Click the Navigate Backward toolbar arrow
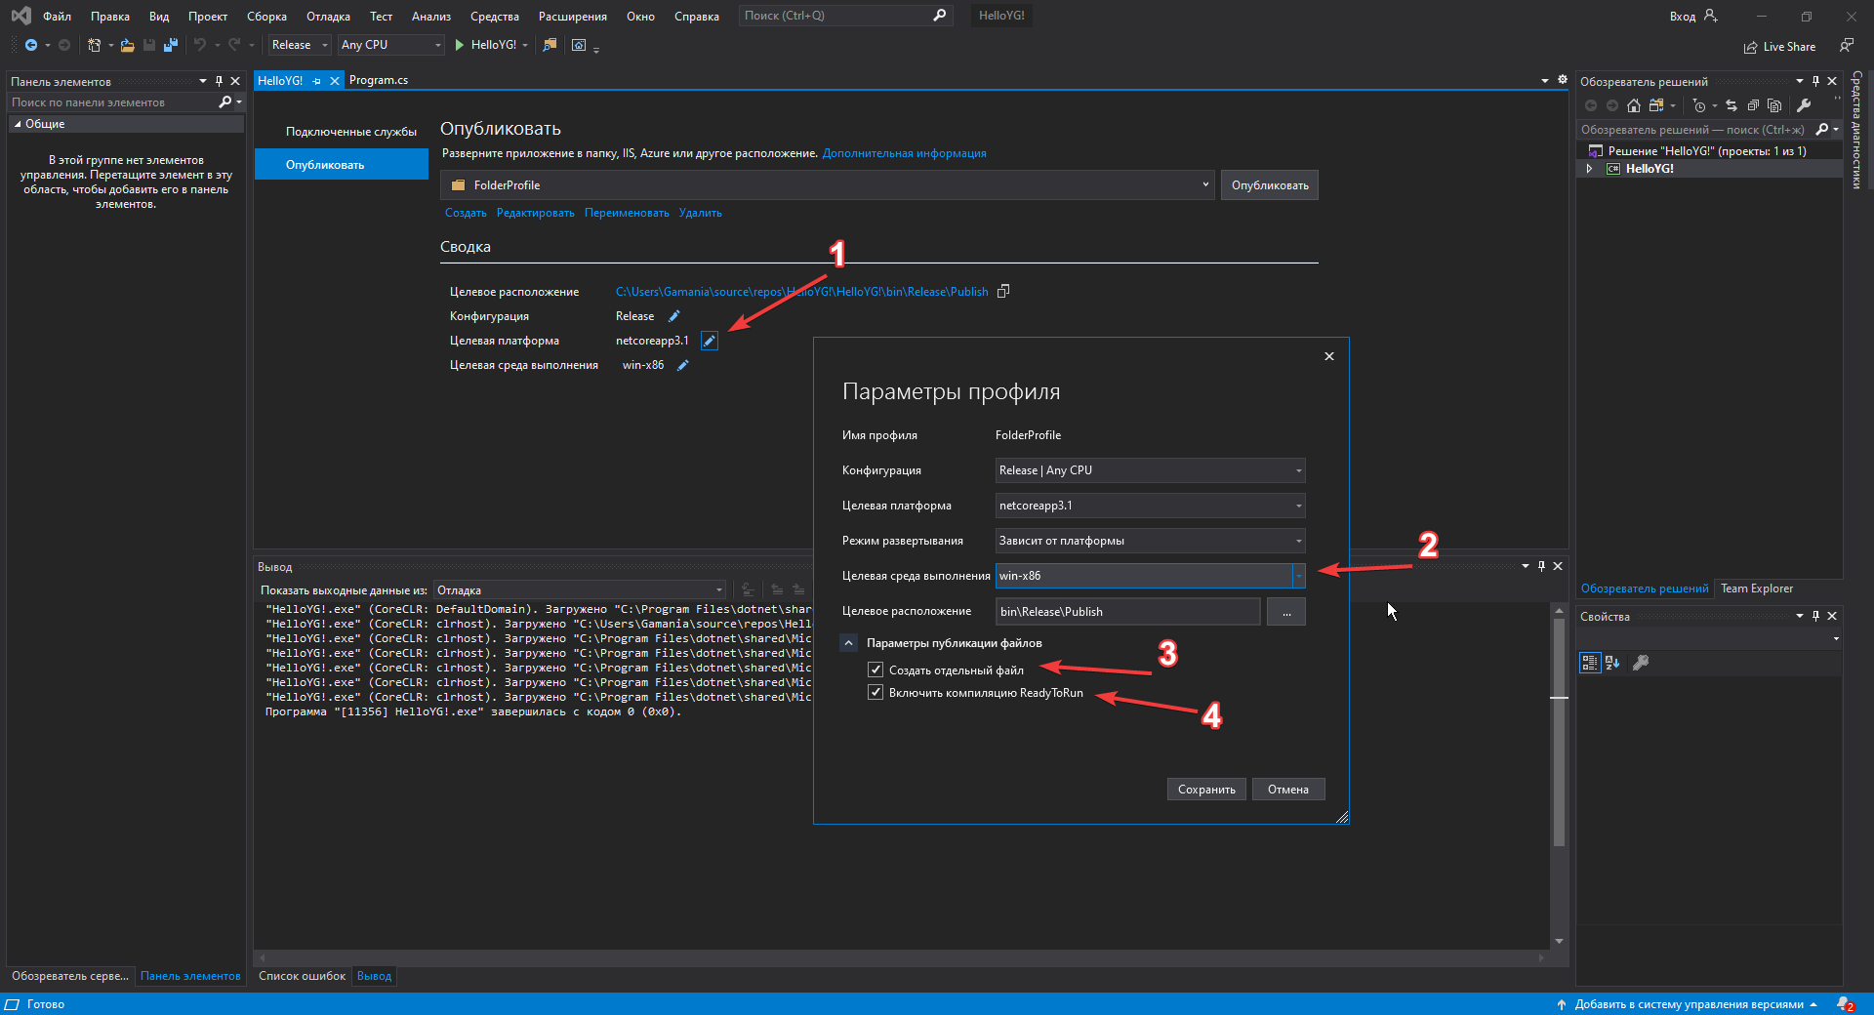The image size is (1874, 1015). tap(31, 45)
